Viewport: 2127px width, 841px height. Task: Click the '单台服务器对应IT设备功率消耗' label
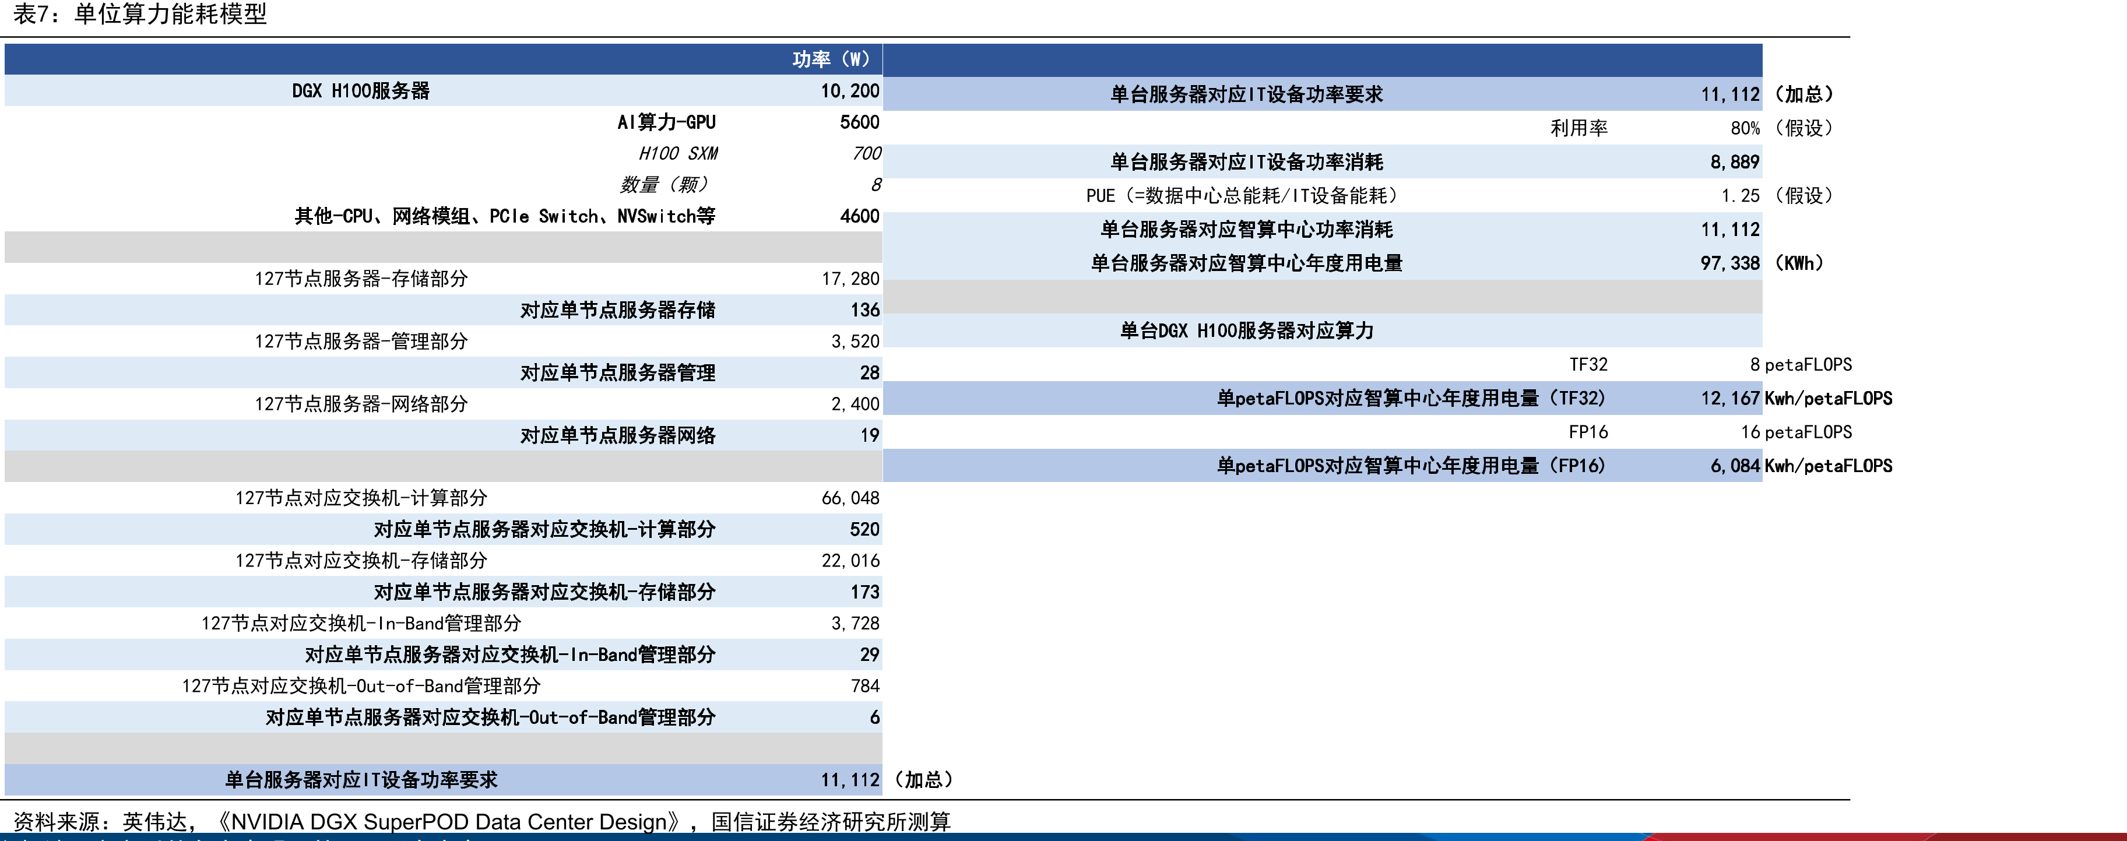[x=1247, y=162]
